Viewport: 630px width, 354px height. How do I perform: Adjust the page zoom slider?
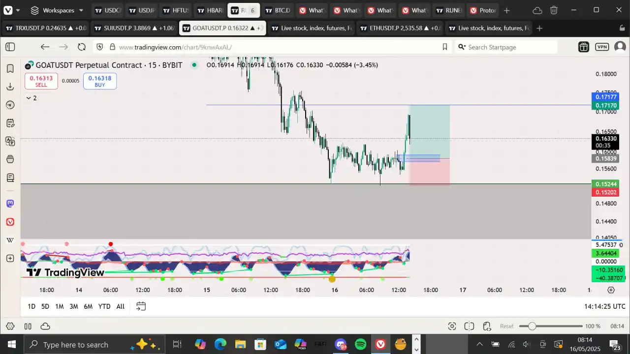550,326
